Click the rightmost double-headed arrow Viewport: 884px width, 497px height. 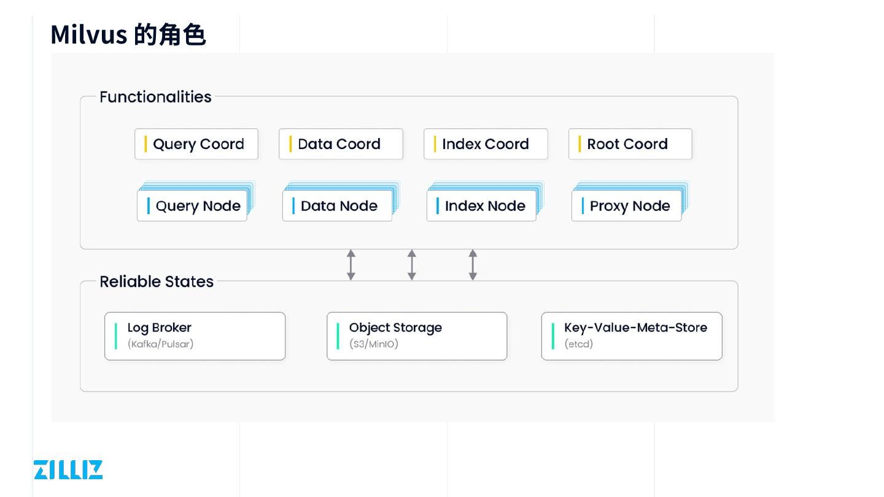[x=473, y=265]
